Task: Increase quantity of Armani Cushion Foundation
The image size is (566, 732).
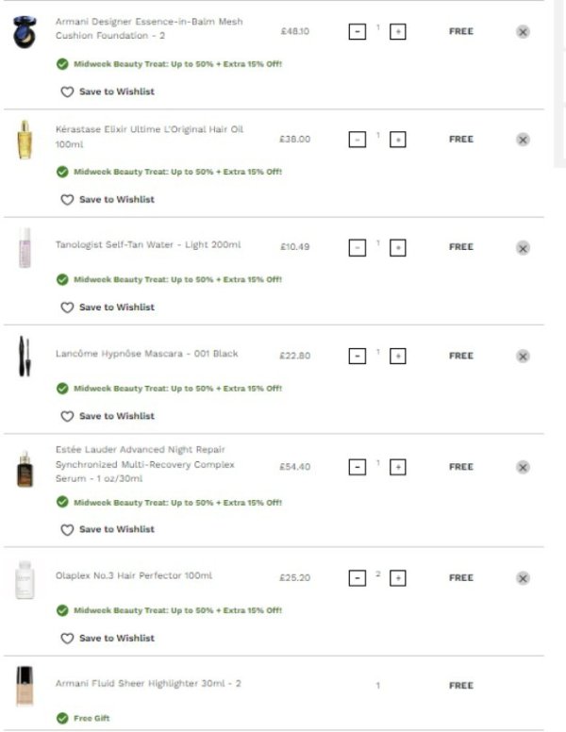Action: (398, 32)
